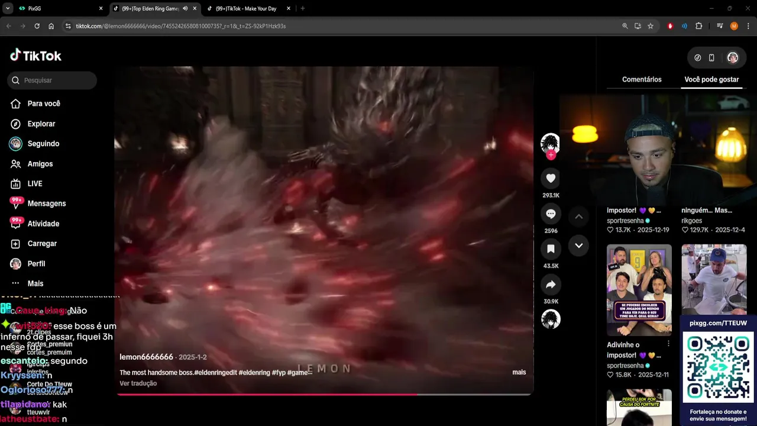
Task: Switch to the TikTok - Make Your Day tab
Action: pyautogui.click(x=248, y=8)
